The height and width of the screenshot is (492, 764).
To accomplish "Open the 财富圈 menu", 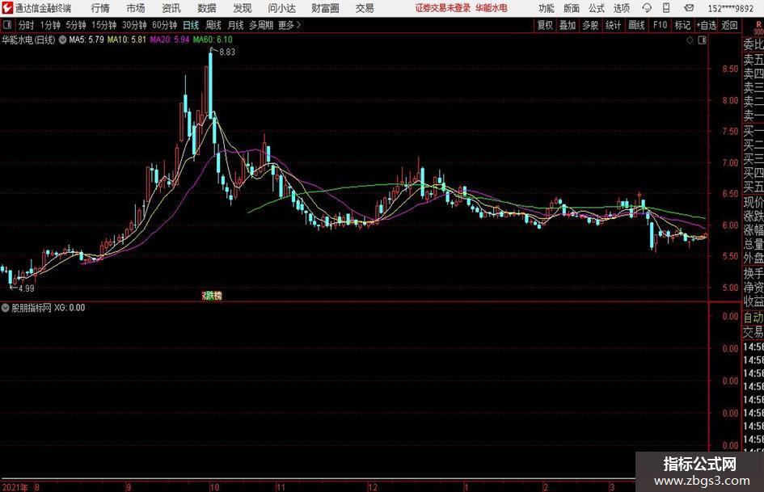I will point(325,8).
